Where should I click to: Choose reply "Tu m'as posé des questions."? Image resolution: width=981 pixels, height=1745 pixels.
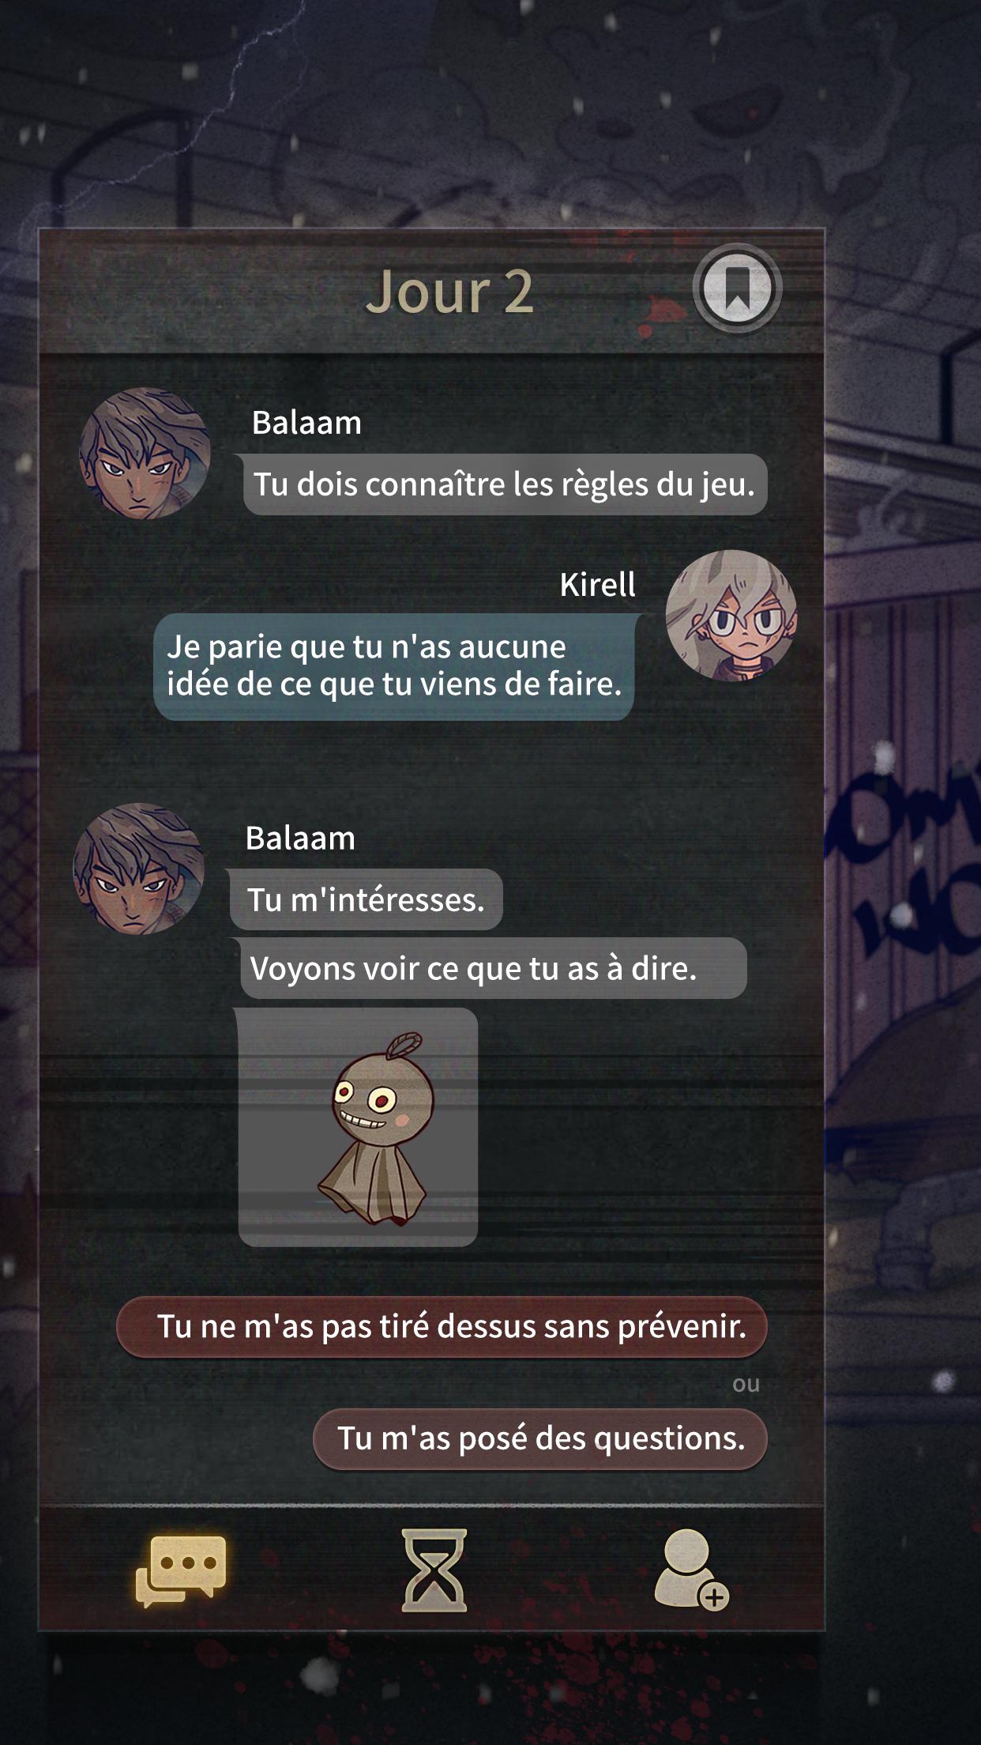(540, 1438)
